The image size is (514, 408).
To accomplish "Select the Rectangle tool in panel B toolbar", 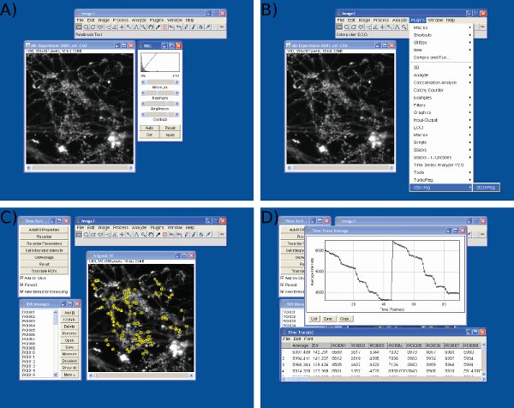I will coord(339,27).
